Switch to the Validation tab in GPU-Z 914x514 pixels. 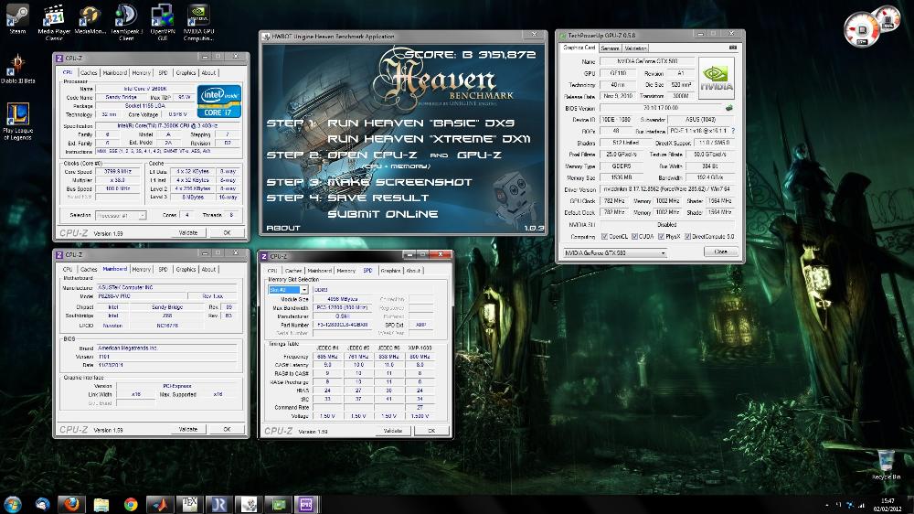pyautogui.click(x=635, y=48)
